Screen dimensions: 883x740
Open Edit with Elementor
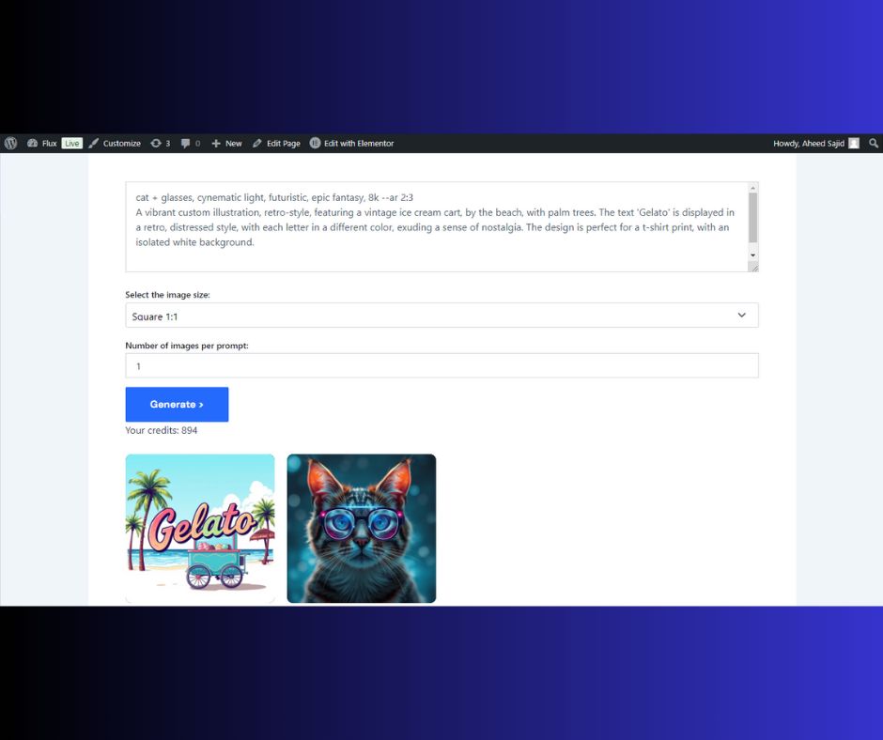click(352, 143)
